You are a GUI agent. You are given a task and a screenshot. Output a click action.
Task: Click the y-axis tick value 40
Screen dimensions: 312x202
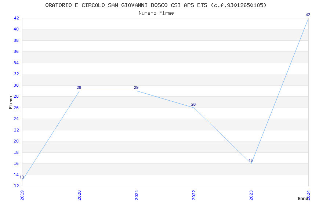tap(16, 29)
